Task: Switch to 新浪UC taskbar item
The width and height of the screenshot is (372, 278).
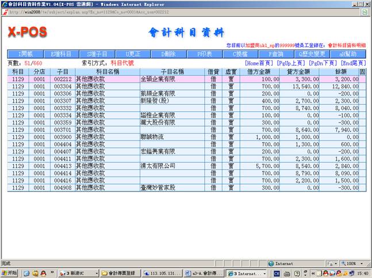Action: tap(78, 273)
